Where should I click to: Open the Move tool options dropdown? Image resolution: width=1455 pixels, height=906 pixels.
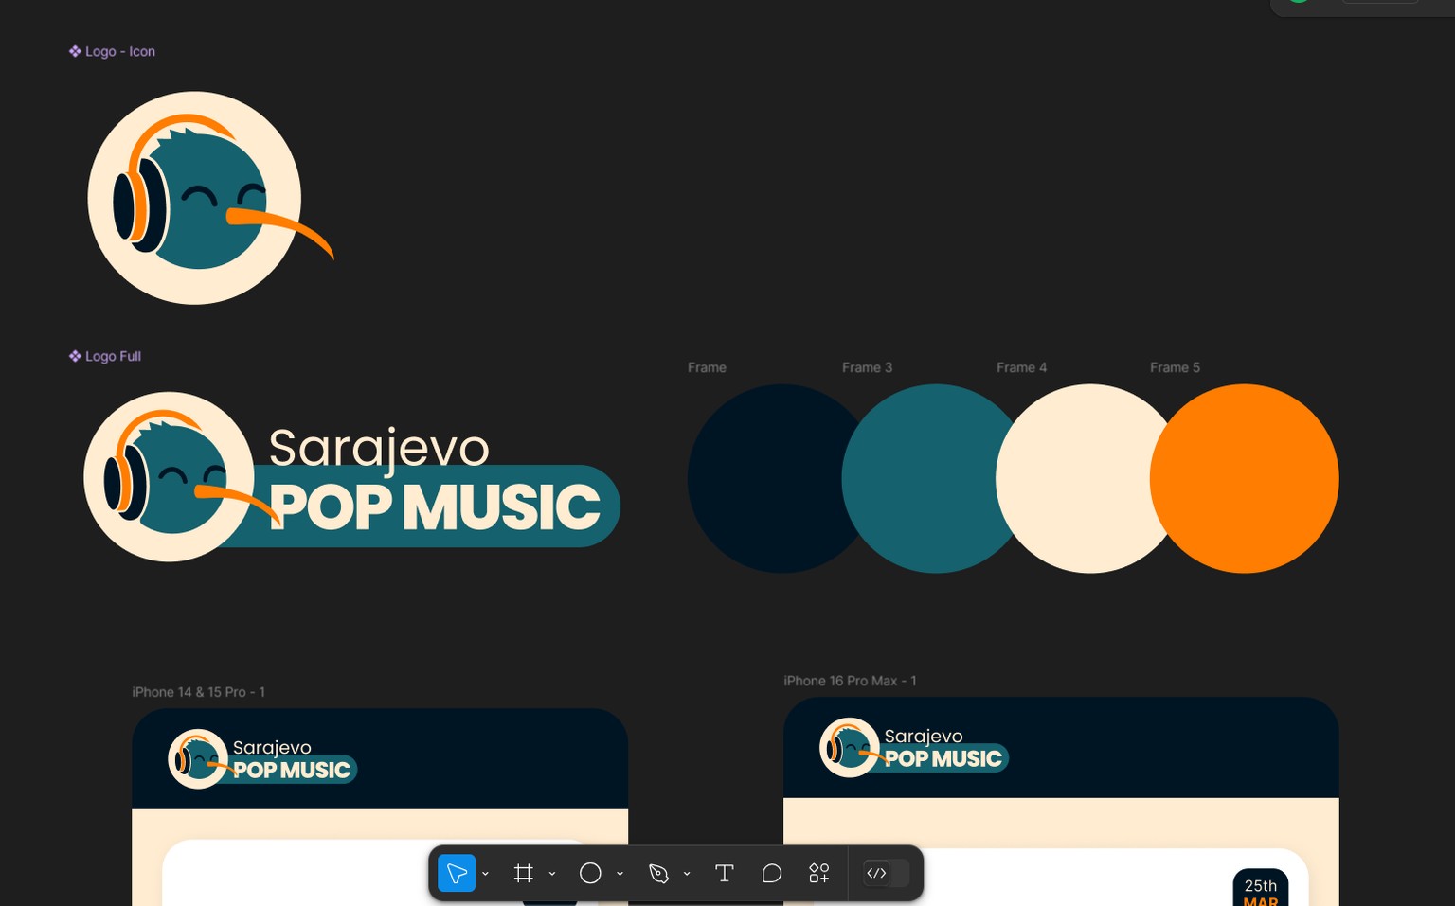[x=485, y=874]
